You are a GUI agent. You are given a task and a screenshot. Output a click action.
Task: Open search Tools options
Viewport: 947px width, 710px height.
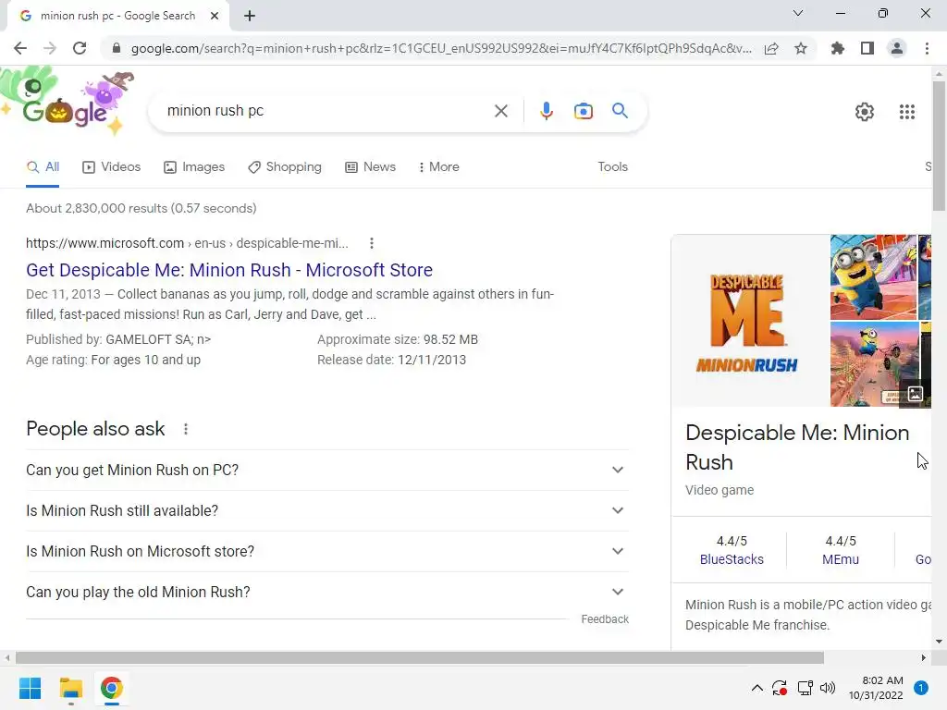pyautogui.click(x=612, y=166)
